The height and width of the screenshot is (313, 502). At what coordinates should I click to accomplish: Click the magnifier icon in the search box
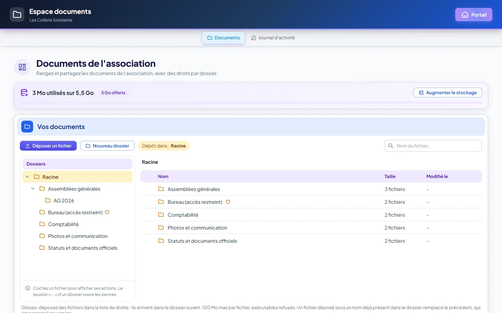(x=391, y=146)
